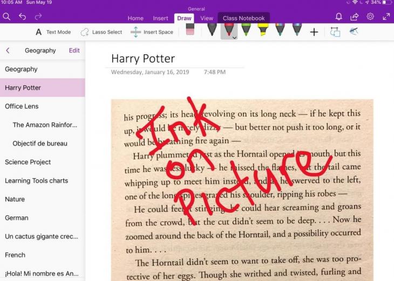Open the search magnifier icon
This screenshot has width=394, height=281.
point(6,17)
